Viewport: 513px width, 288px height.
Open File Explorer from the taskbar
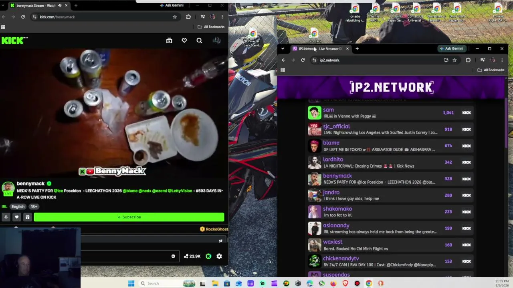(x=215, y=284)
